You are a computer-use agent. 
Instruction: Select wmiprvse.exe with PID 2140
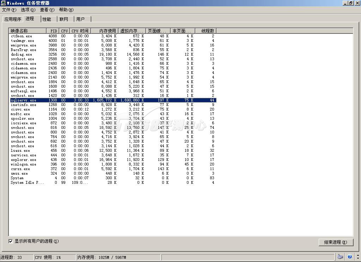pos(113,77)
